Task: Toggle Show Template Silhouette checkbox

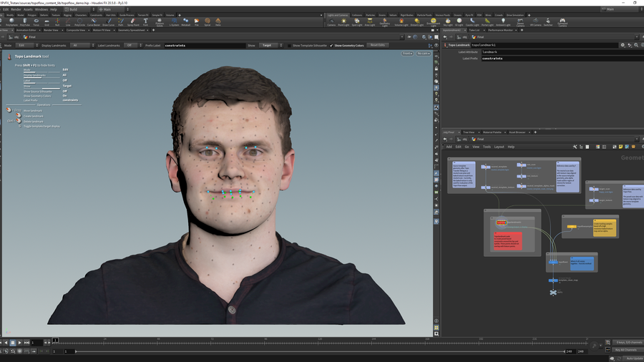Action: pos(289,46)
